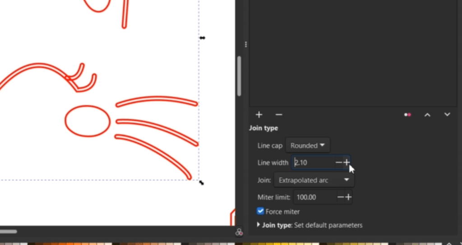Click the two-dot effect visibility icon
Screen dimensions: 462x245
coord(407,115)
